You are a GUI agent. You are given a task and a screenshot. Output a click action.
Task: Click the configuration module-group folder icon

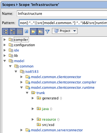click(x=11, y=45)
